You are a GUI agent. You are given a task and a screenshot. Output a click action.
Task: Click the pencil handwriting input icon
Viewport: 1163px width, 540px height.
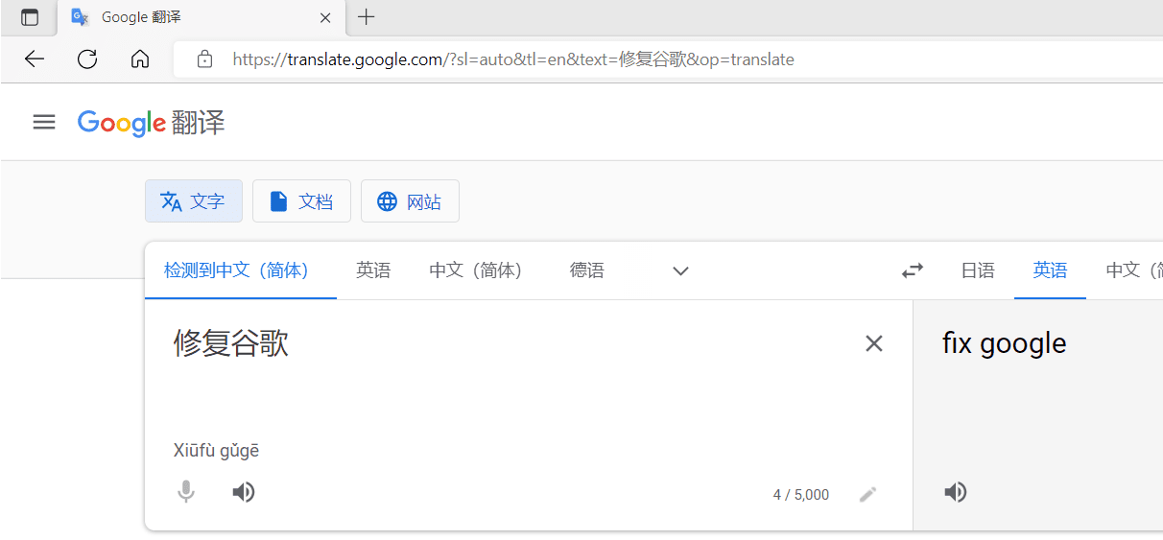(x=867, y=494)
